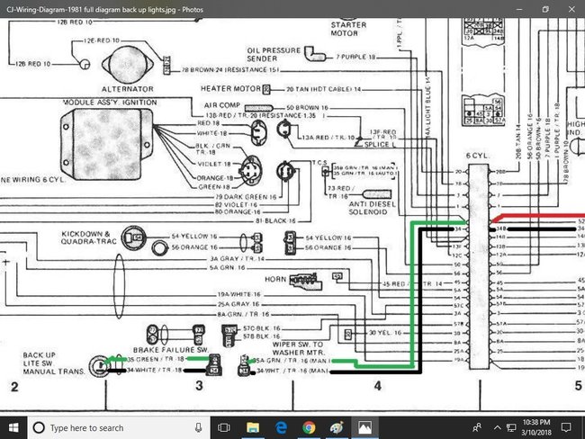This screenshot has width=585, height=439.
Task: Open the network status tray icon
Action: pyautogui.click(x=511, y=427)
